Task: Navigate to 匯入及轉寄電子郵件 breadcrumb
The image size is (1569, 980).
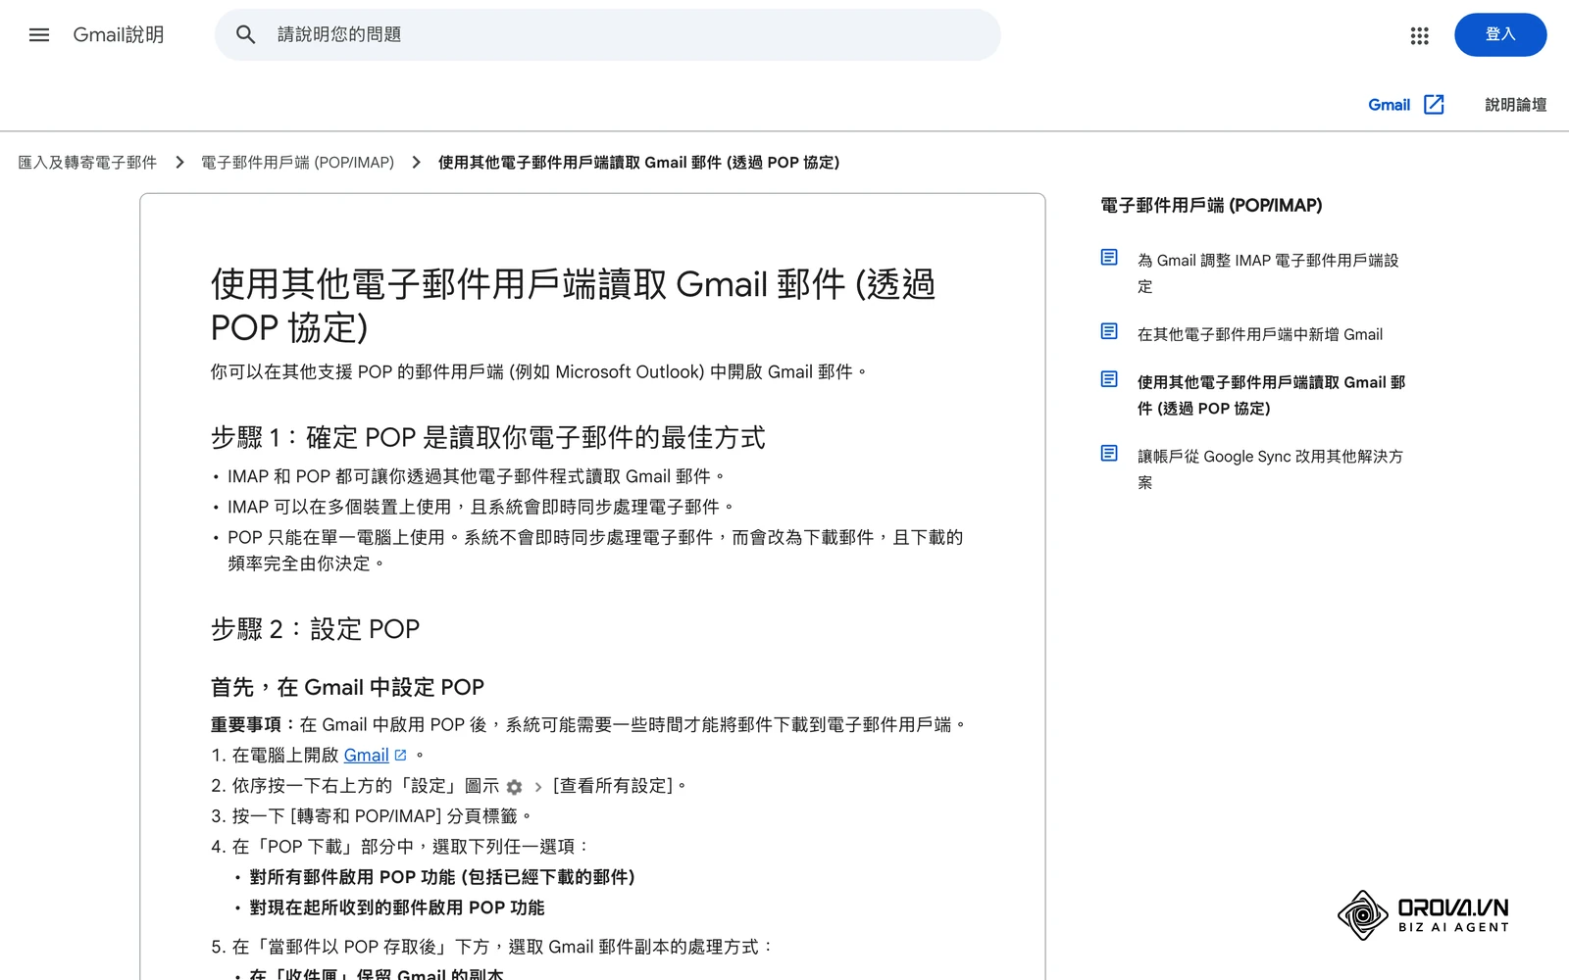Action: tap(87, 163)
